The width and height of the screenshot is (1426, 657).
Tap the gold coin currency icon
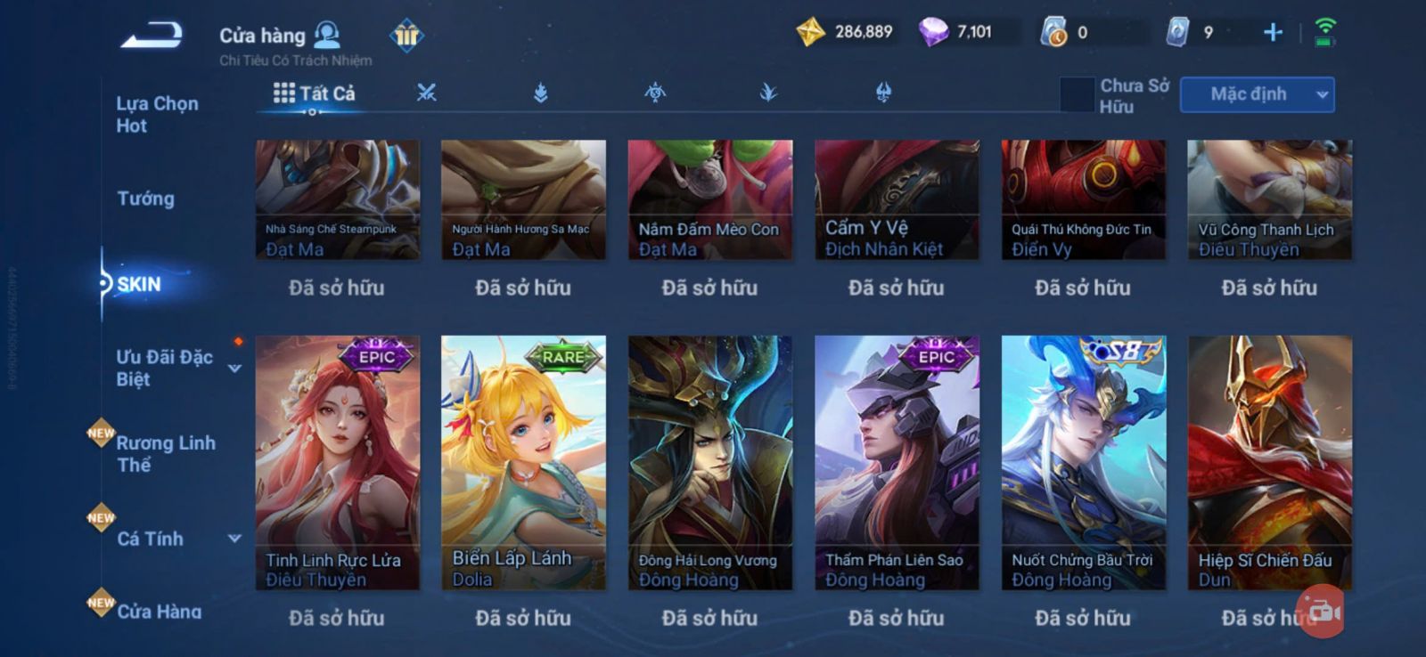[810, 32]
